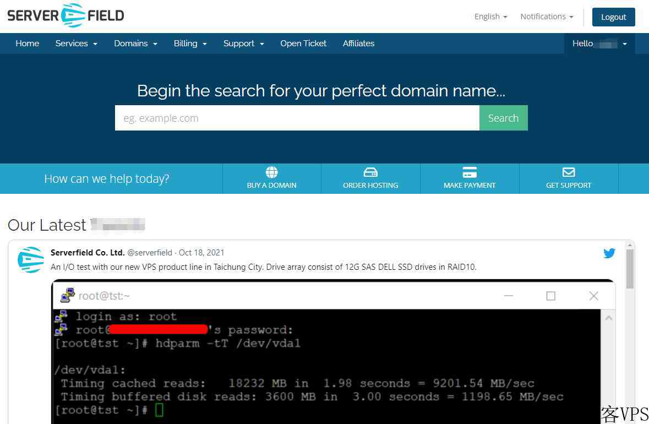Open the Services menu
Viewport: 649px width, 424px height.
pyautogui.click(x=77, y=43)
